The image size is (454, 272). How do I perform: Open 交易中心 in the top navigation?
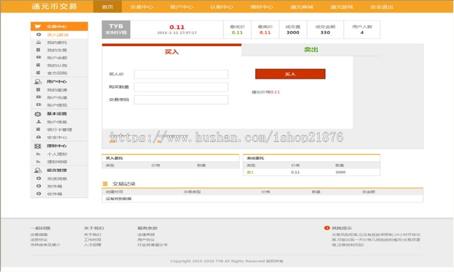click(141, 7)
